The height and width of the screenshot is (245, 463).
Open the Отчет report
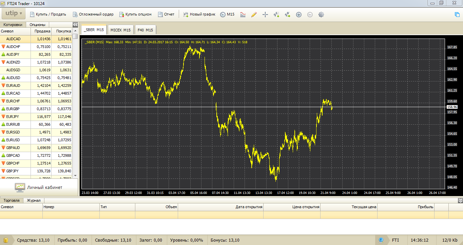point(166,14)
